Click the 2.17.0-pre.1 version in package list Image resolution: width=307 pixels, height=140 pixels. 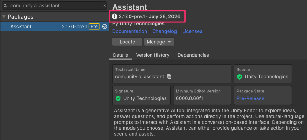pos(74,27)
